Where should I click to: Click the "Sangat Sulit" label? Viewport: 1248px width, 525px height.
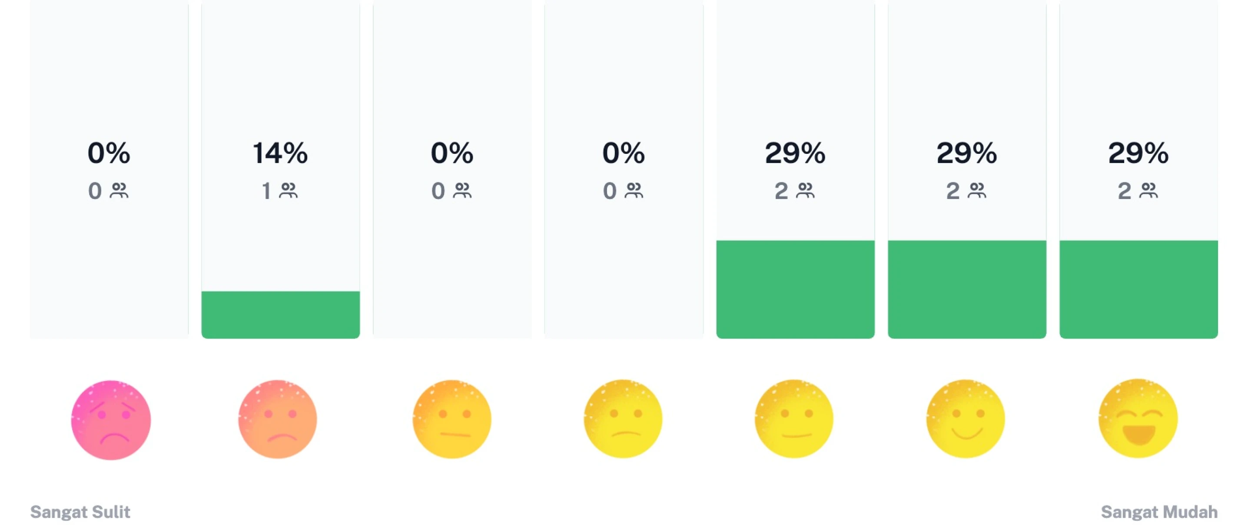(x=80, y=512)
